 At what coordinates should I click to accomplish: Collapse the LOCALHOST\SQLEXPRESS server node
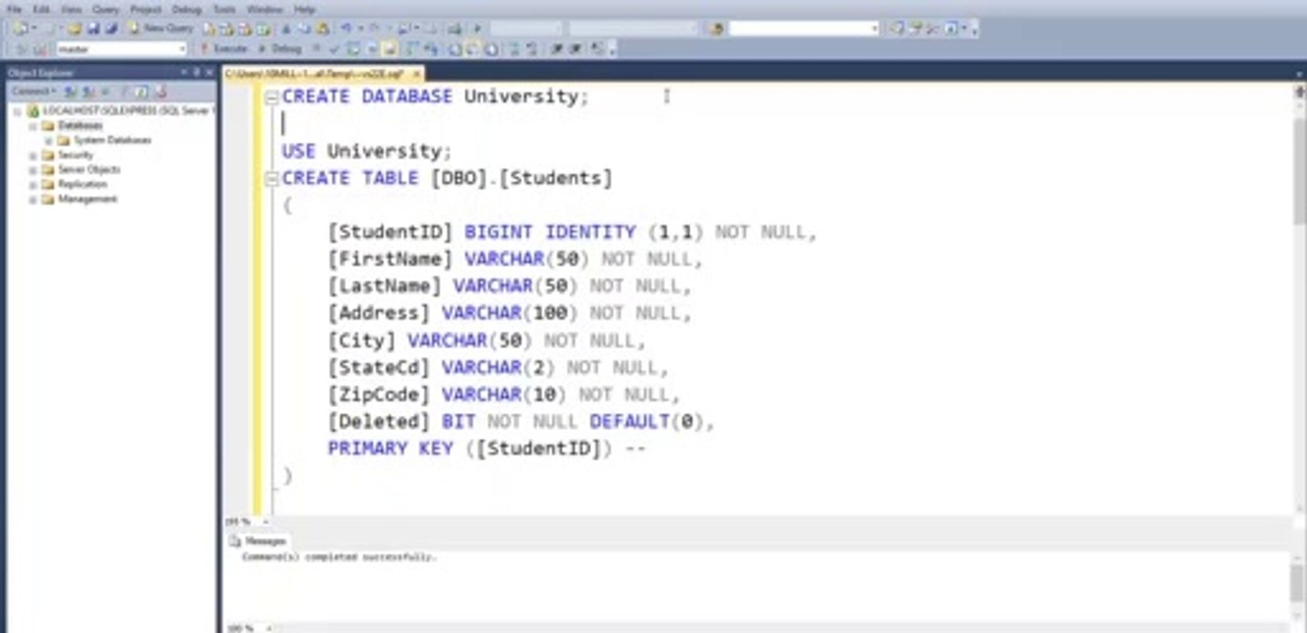pyautogui.click(x=17, y=111)
